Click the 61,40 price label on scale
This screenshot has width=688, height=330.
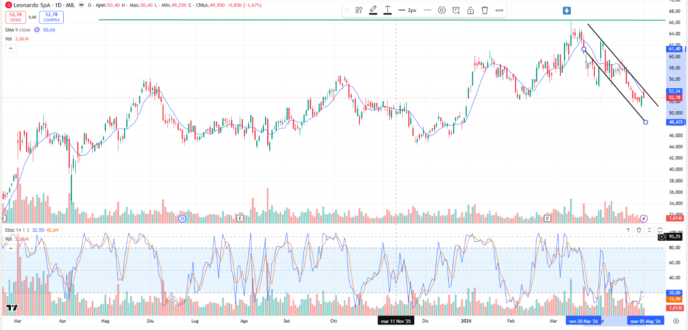(675, 49)
